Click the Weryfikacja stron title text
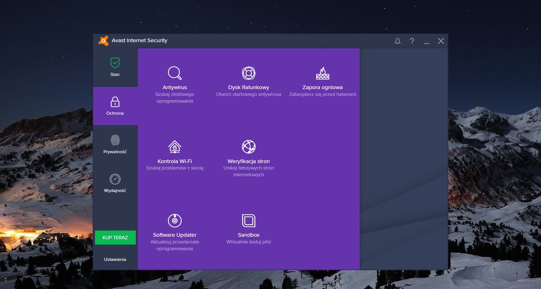Screen dimensions: 541x289 click(248, 161)
